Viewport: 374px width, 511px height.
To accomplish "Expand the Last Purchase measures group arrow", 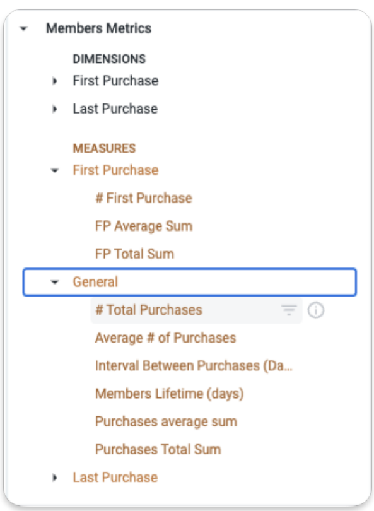I will coord(55,478).
